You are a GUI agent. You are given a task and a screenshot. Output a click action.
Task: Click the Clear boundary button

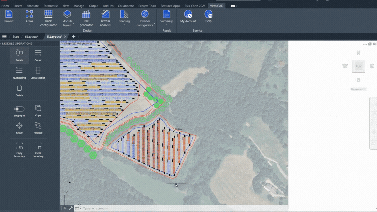pyautogui.click(x=38, y=150)
